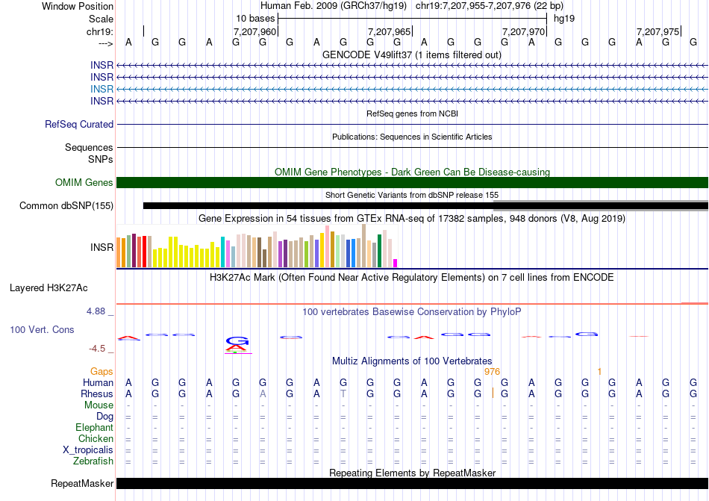Click the orange 976 gap marker

[492, 371]
